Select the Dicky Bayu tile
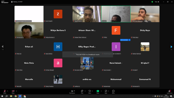This screenshot has width=174, height=98. [145, 30]
